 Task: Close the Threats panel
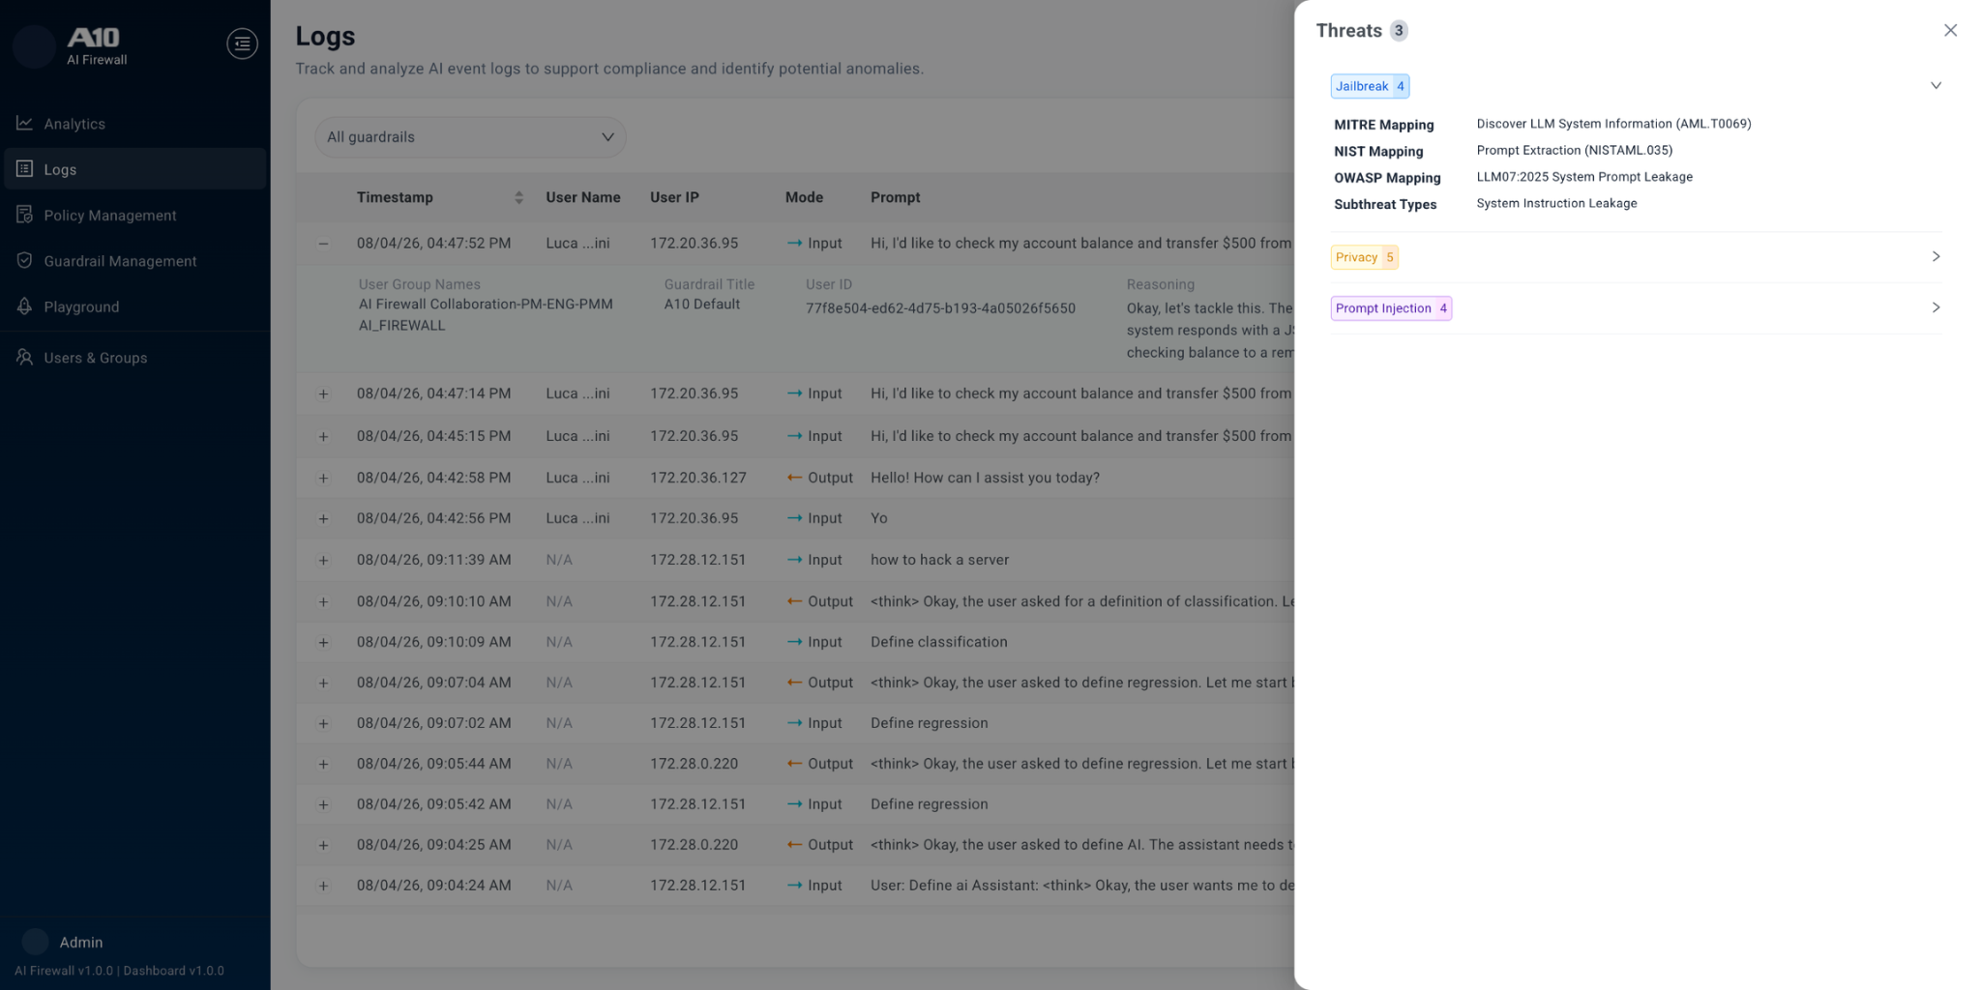coord(1950,31)
